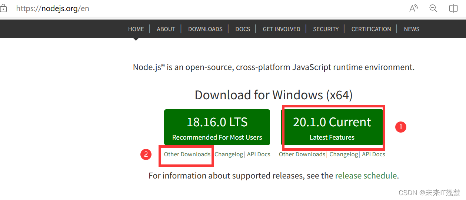The image size is (466, 200).
Task: Click the Read aloud icon in address bar
Action: [x=413, y=9]
